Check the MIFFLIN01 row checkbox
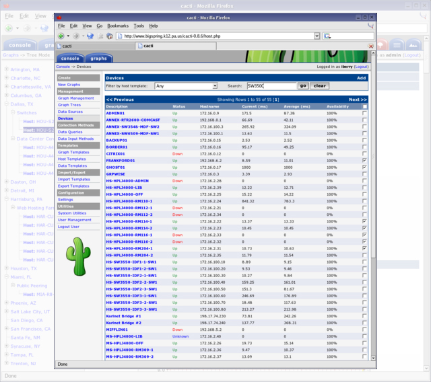Viewport: 431px width, 382px height. tap(364, 330)
